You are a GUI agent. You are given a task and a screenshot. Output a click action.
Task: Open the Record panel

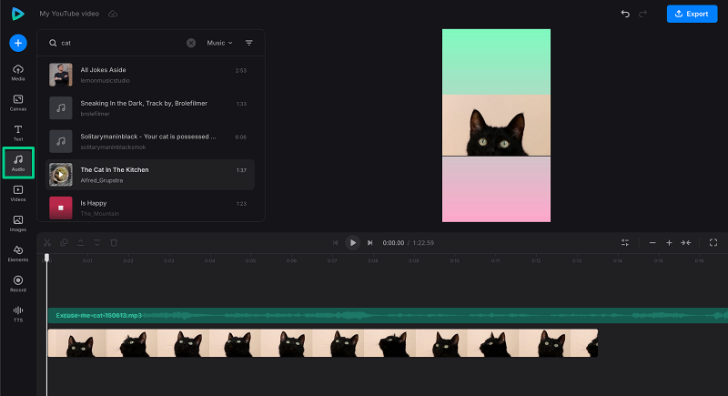(18, 284)
